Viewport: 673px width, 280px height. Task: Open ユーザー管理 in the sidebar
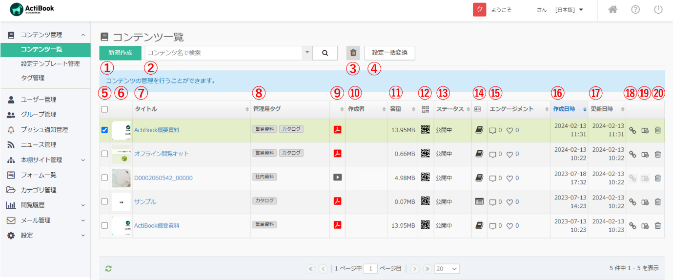coord(38,100)
